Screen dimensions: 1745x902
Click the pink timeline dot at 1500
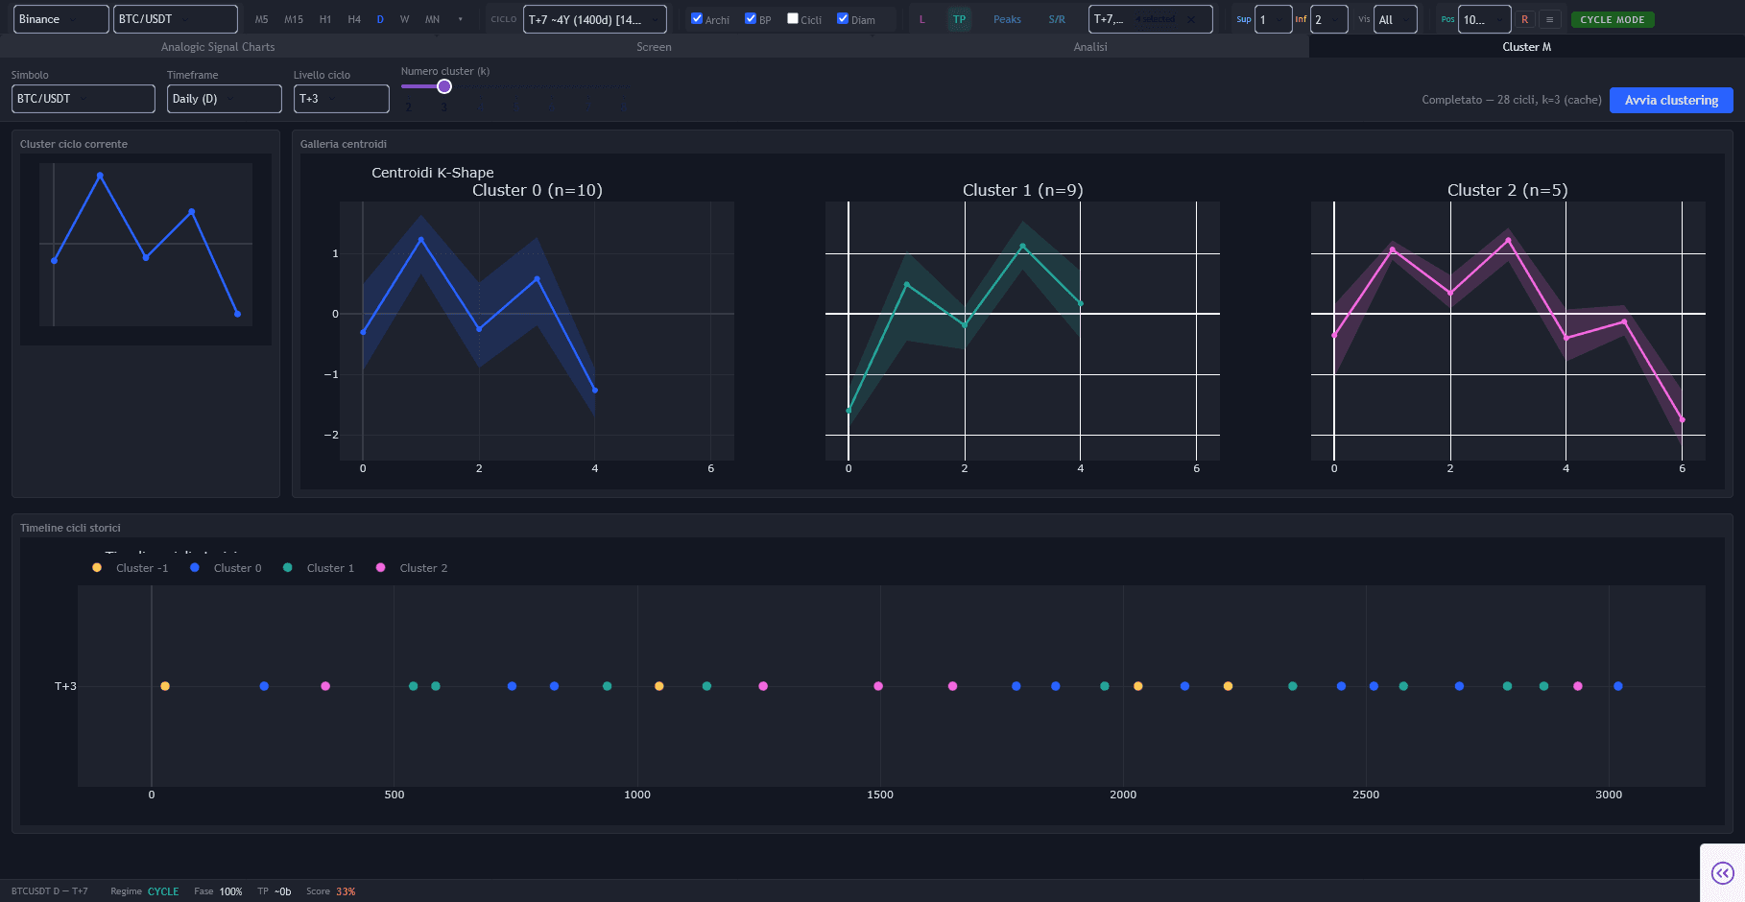click(x=878, y=686)
